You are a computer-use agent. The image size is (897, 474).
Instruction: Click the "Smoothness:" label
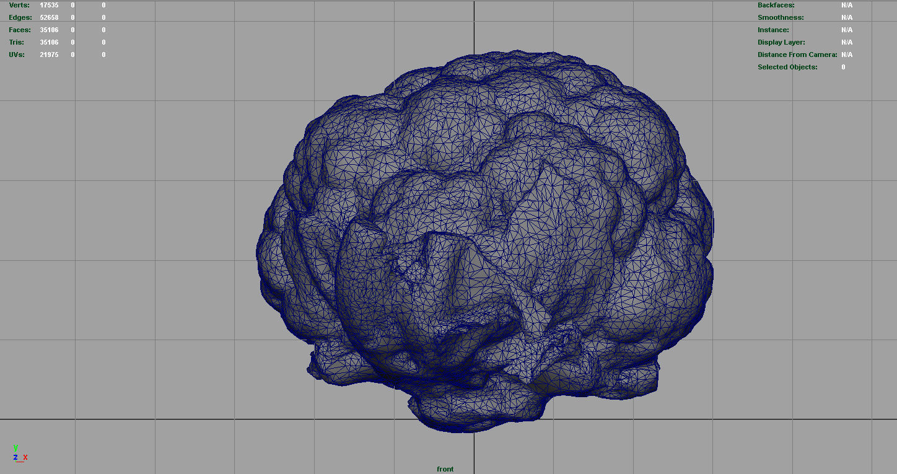[781, 17]
